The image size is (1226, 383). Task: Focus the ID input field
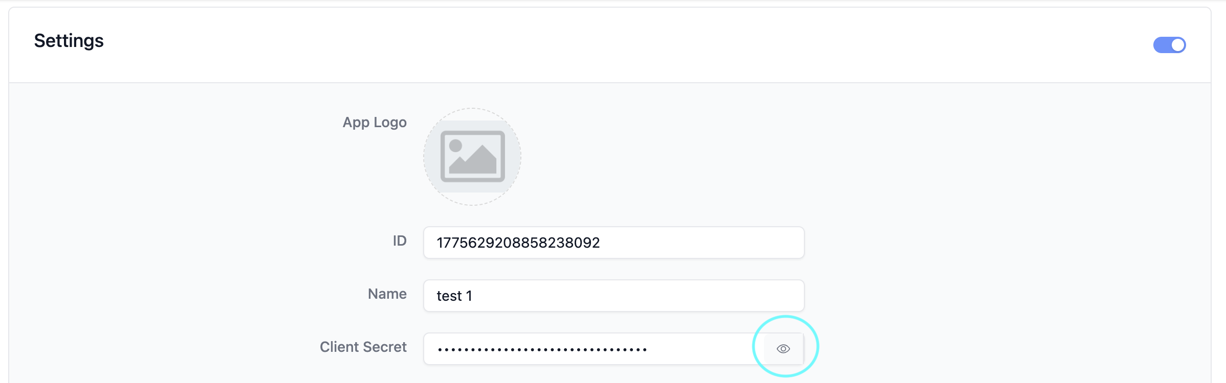[614, 243]
